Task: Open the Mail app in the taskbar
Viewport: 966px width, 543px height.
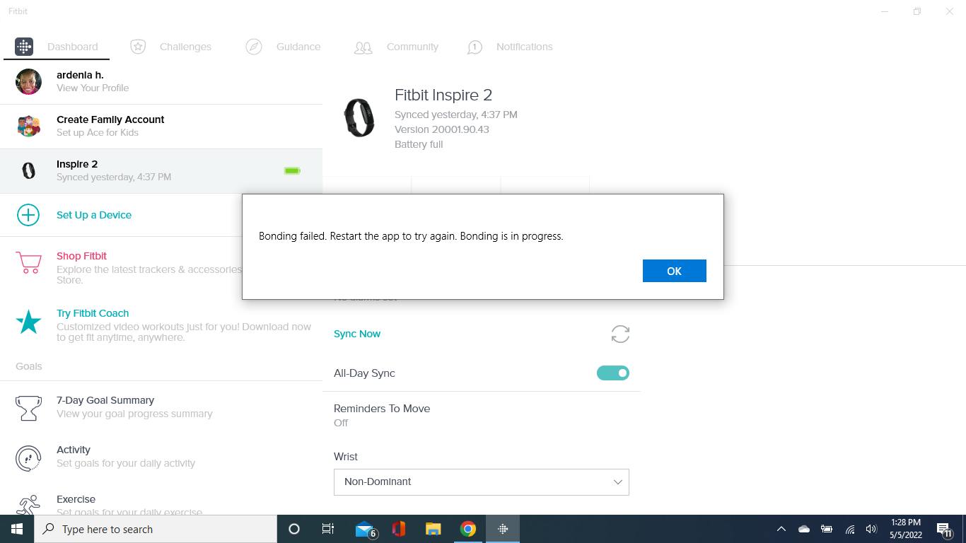Action: 365,529
